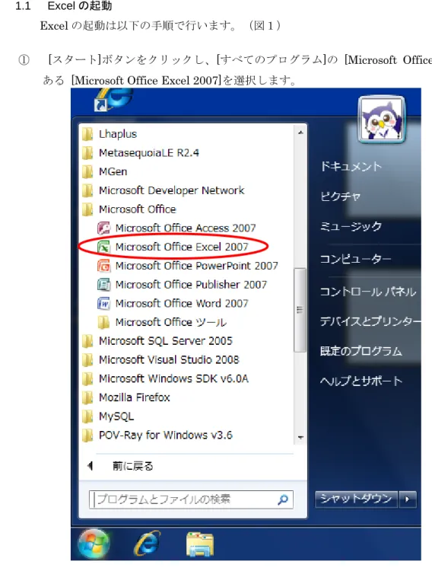Select Microsoft Office Excel 2007 label
The height and width of the screenshot is (568, 432).
[x=182, y=247]
